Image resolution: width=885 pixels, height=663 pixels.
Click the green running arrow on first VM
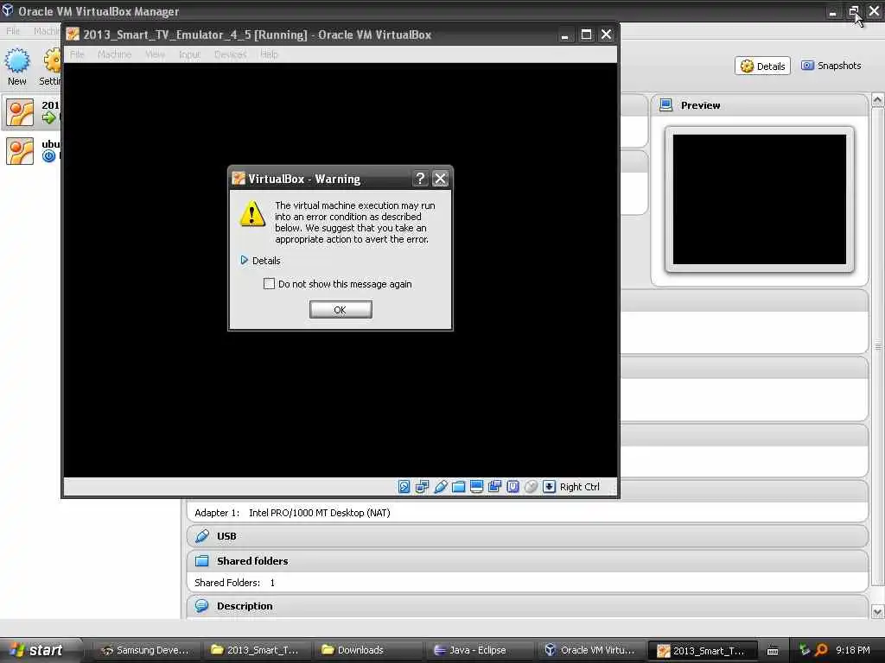click(x=49, y=117)
